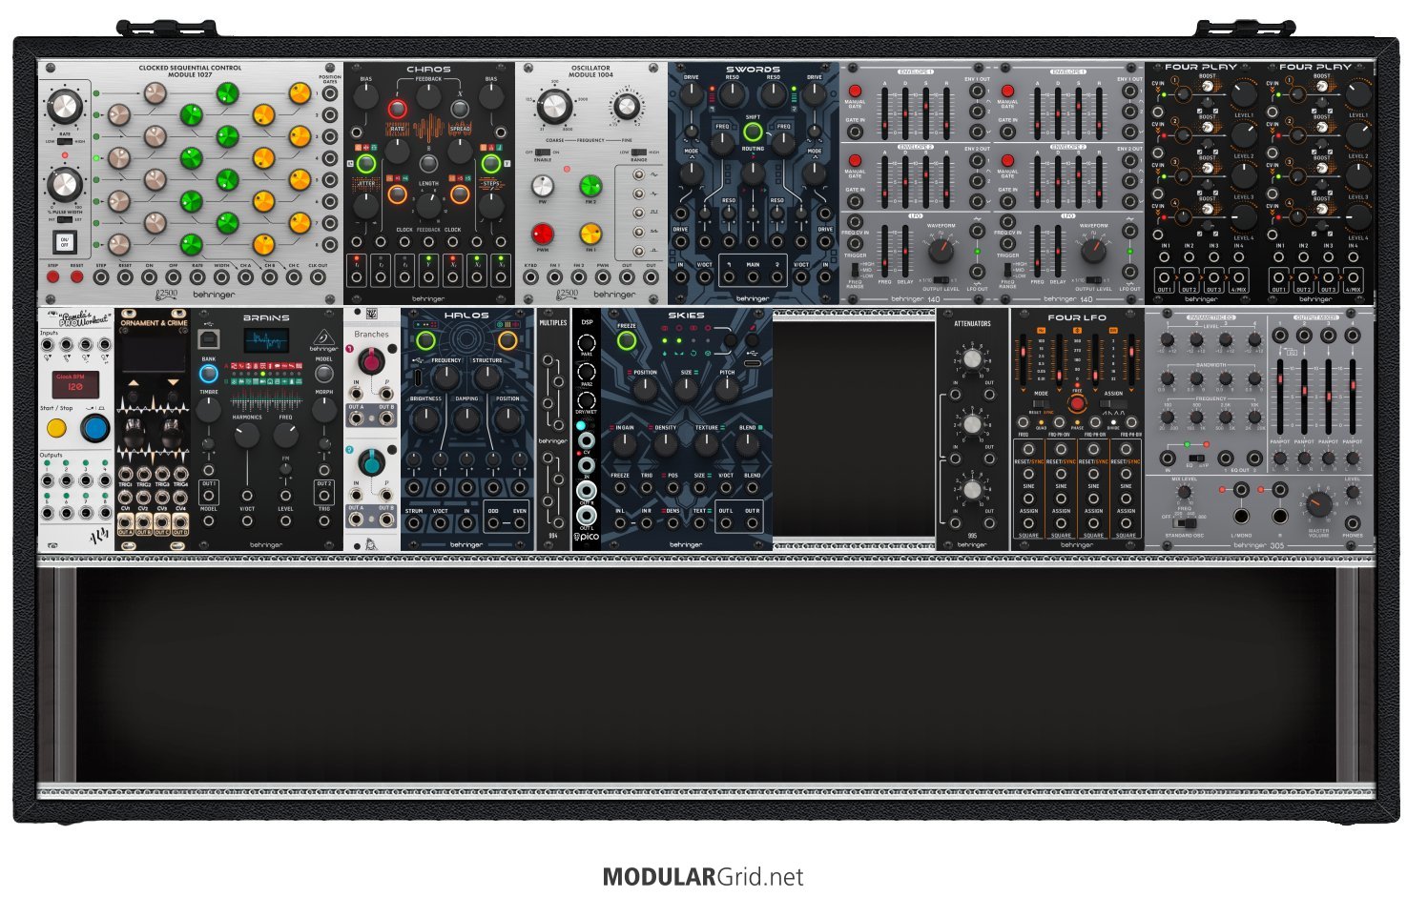
Task: Click the red RESET button on sequencer
Action: [76, 277]
